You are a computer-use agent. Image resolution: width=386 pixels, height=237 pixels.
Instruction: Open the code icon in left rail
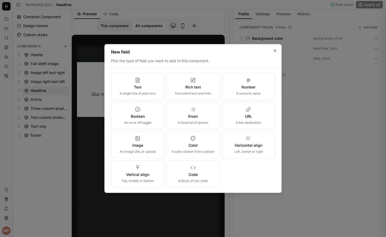point(6,28)
